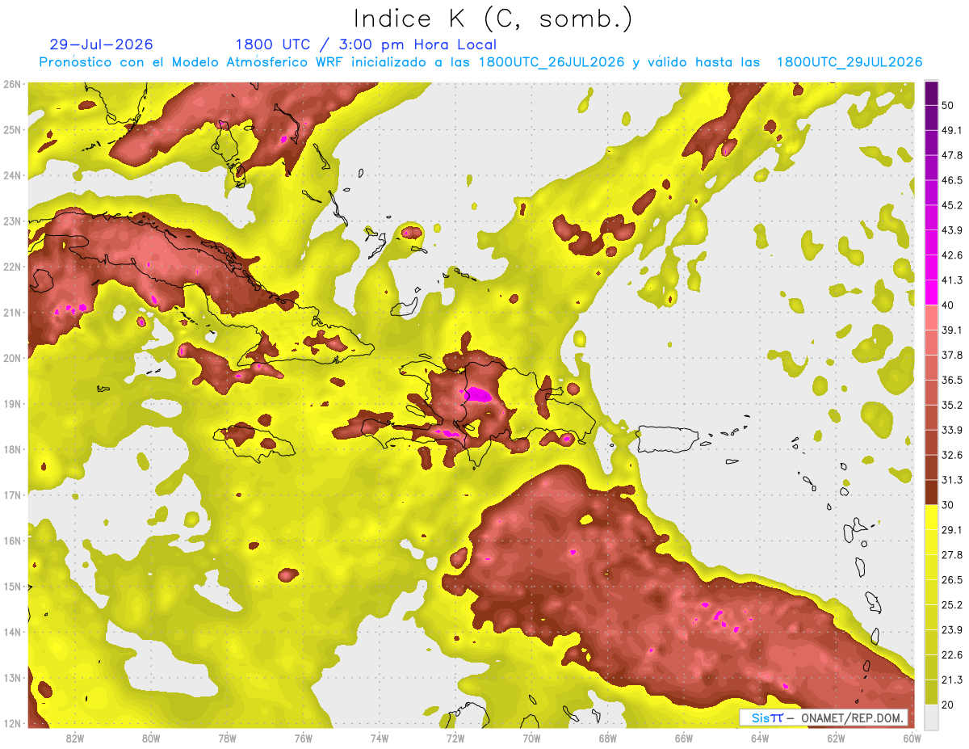Click the colorbar value 31.3
969x749 pixels.
pyautogui.click(x=952, y=480)
